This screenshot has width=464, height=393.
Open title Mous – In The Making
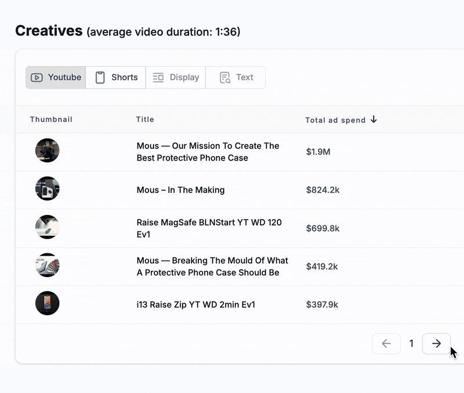(x=180, y=190)
